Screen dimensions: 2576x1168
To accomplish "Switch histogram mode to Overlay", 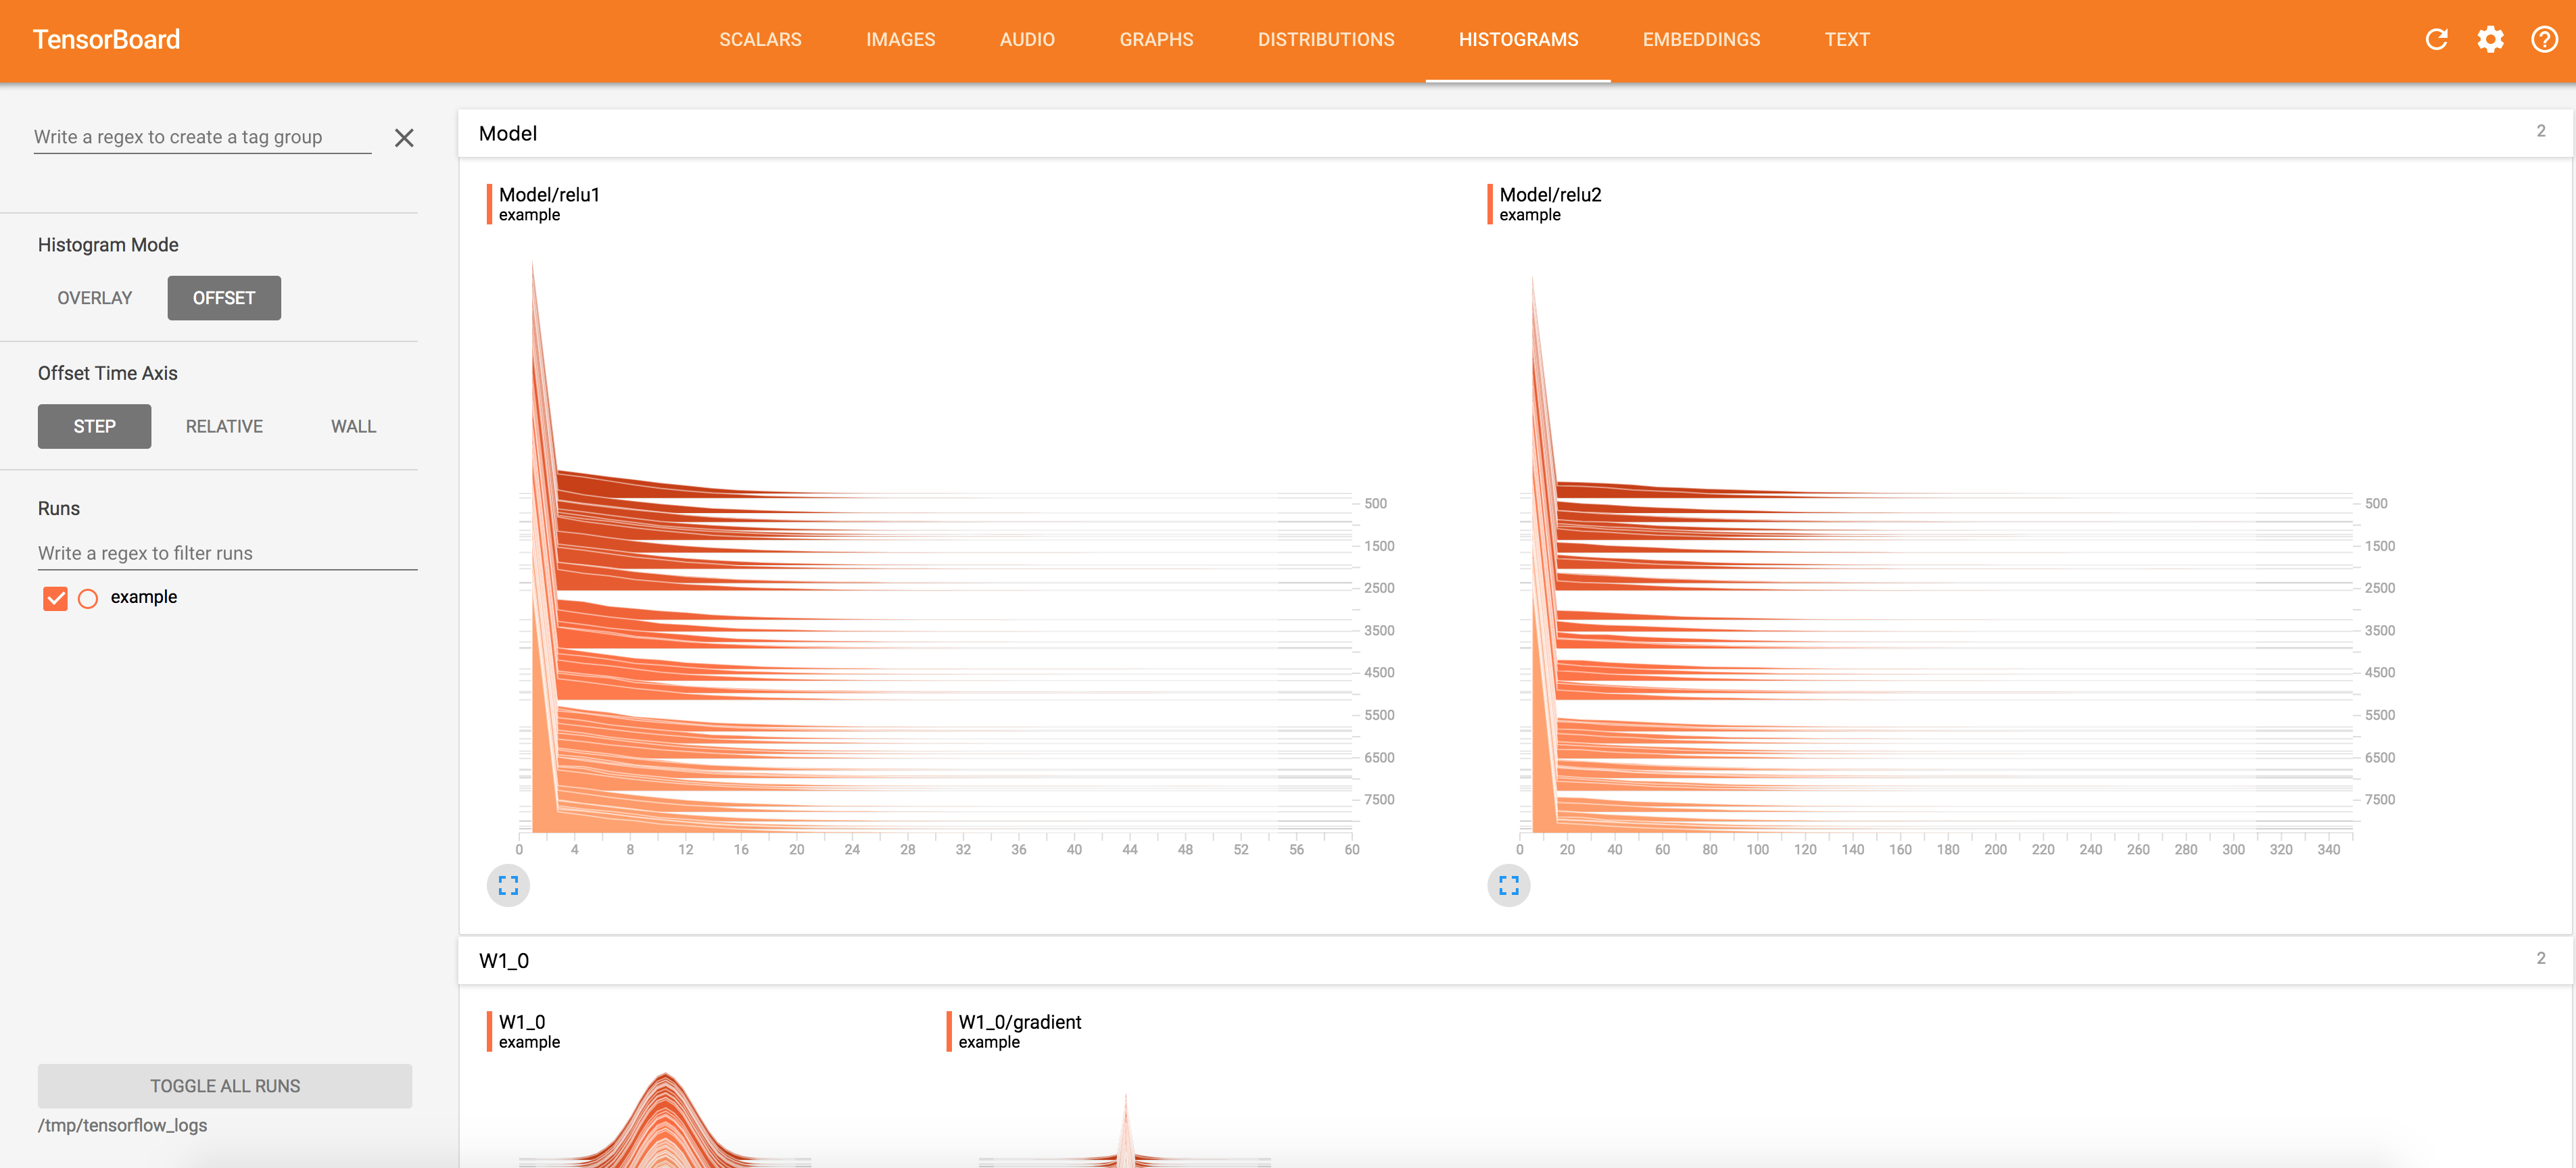I will pos(95,298).
